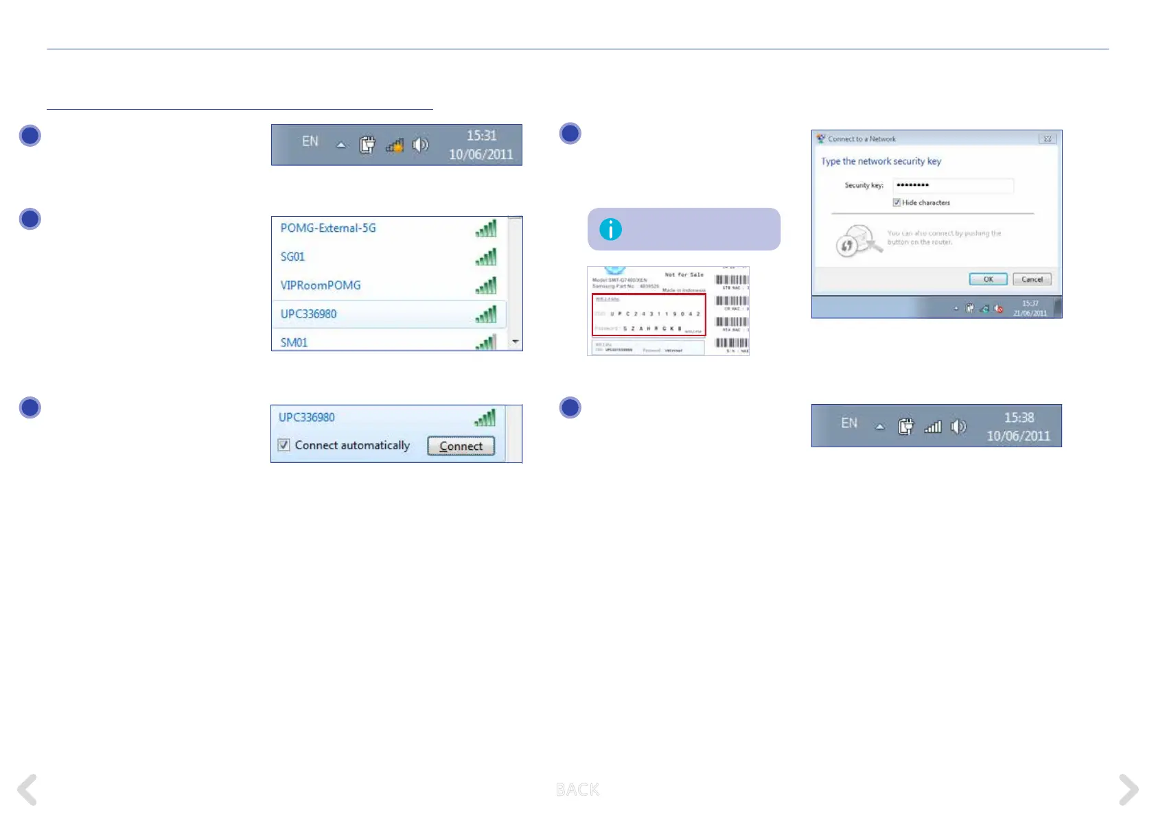Click OK in Connect to a Network

(x=989, y=279)
